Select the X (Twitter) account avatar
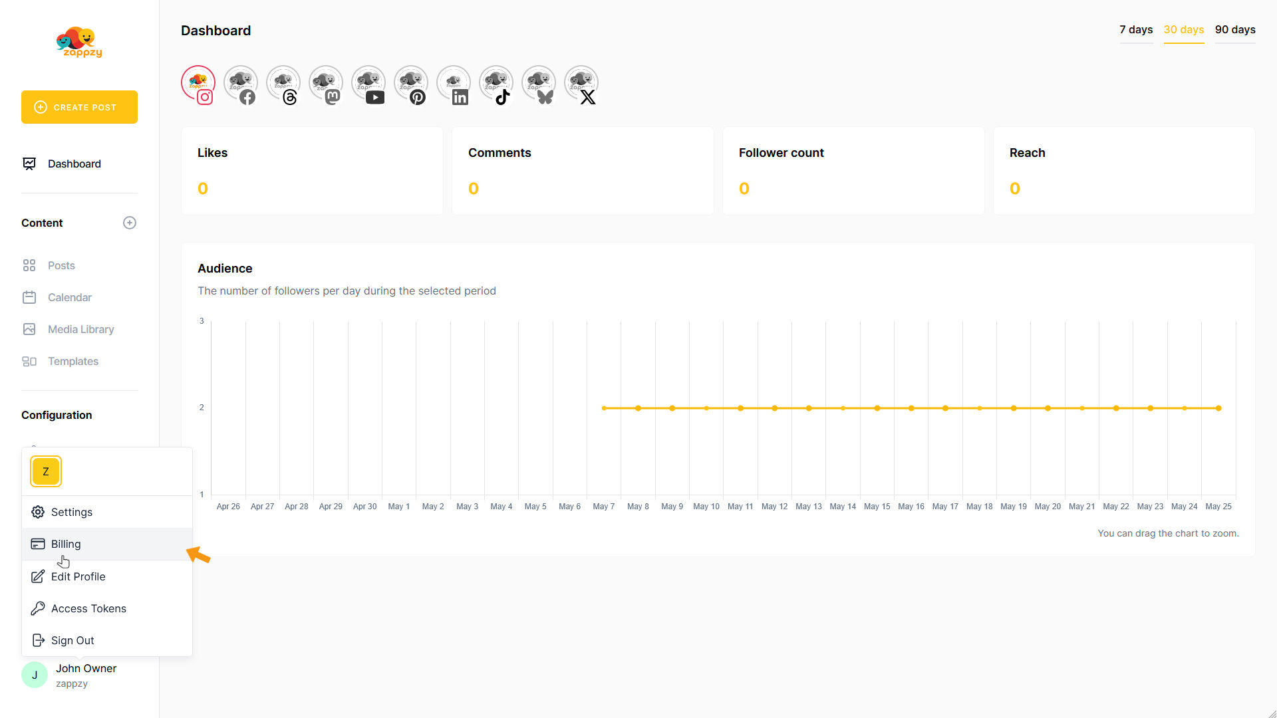This screenshot has height=718, width=1277. [581, 84]
